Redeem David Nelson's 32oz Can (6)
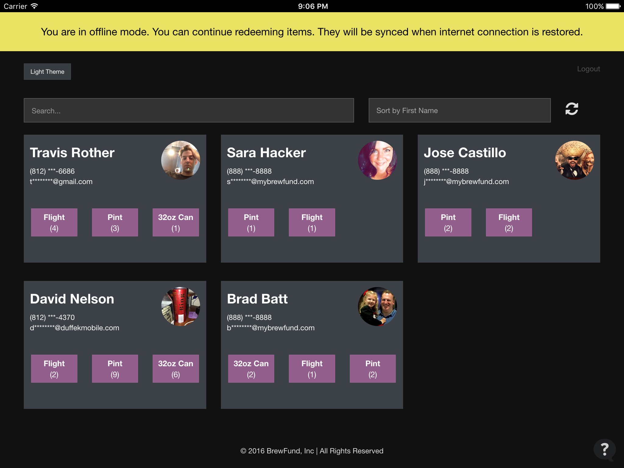 point(175,369)
